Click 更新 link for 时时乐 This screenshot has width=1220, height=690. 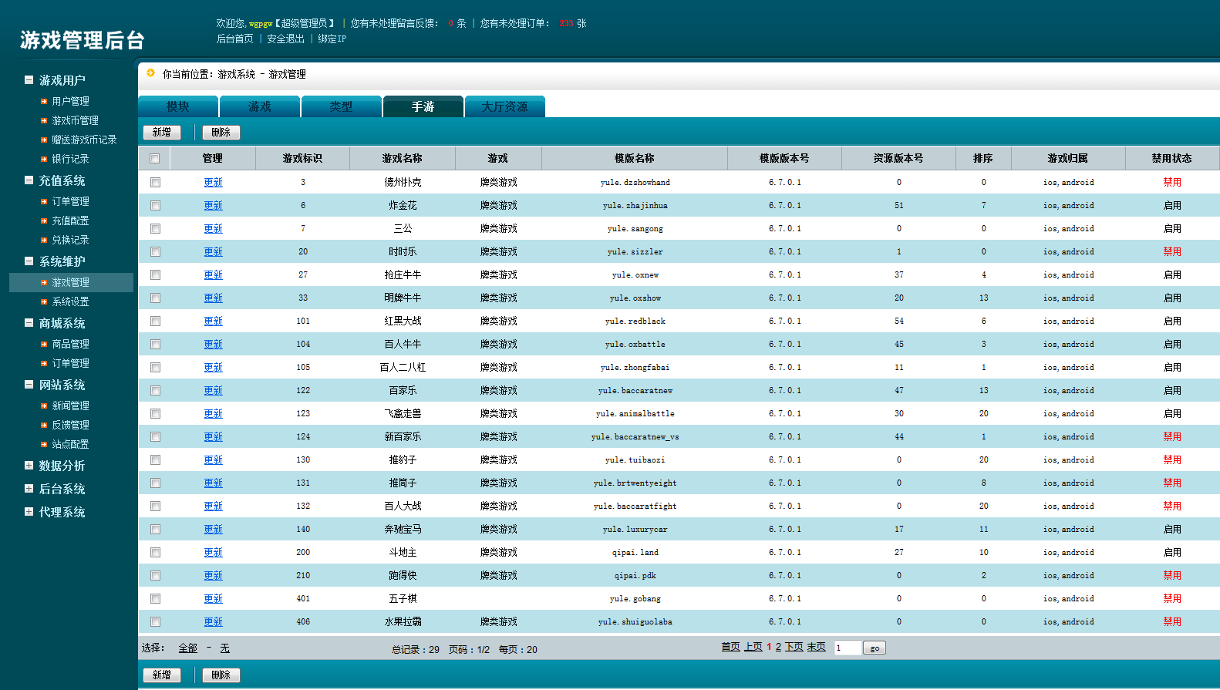214,252
